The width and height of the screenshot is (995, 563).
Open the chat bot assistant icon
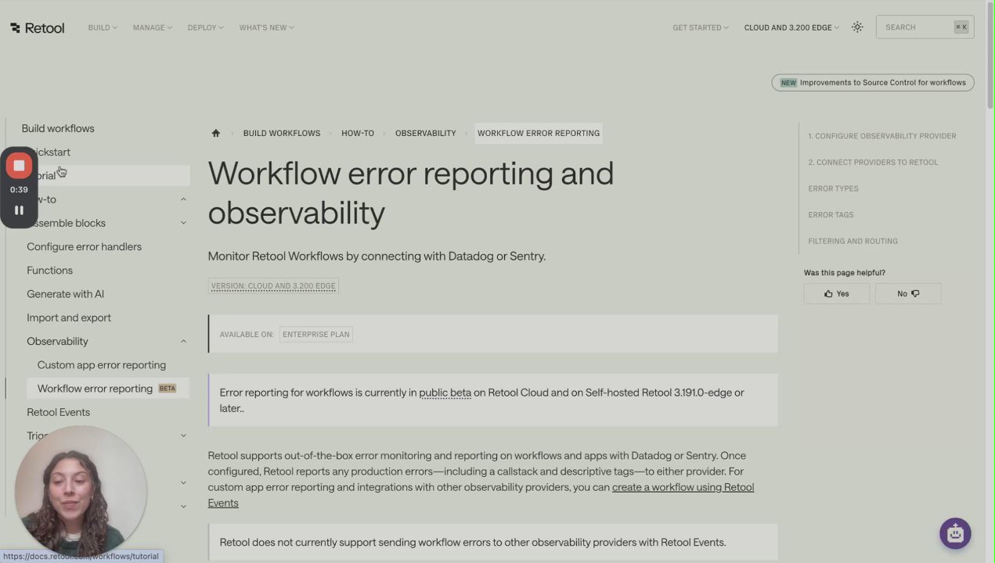(955, 533)
